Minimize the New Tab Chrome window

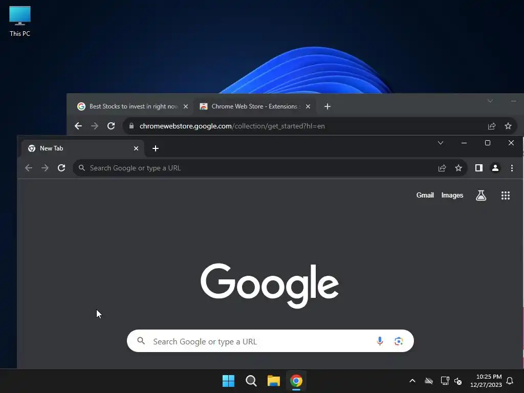pos(464,143)
